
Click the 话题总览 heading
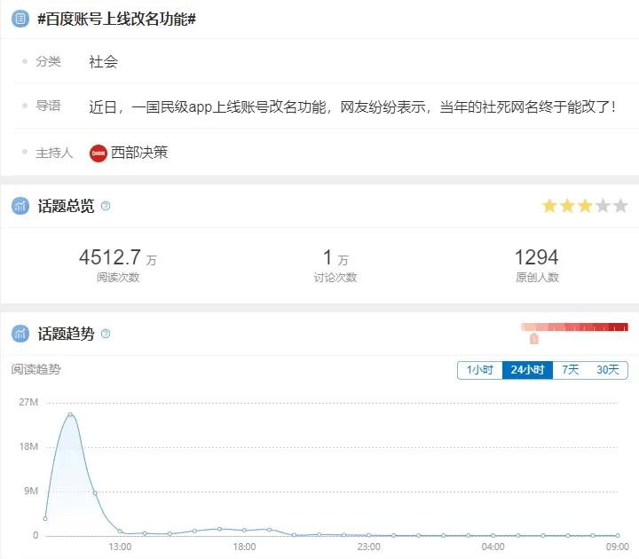66,206
